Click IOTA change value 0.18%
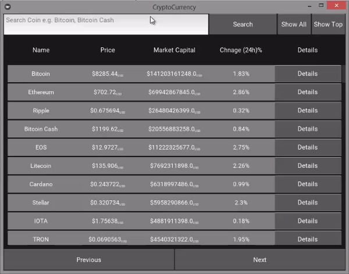This screenshot has height=274, width=349. pyautogui.click(x=241, y=221)
